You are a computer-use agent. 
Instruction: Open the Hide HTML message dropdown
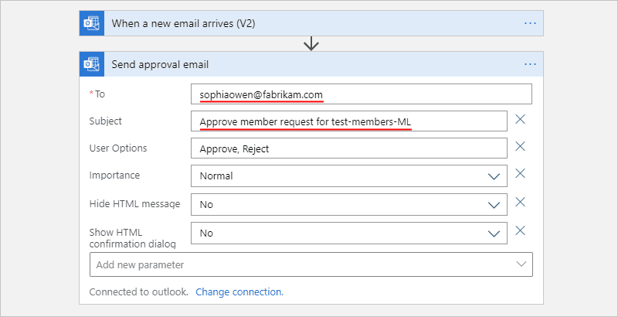pos(349,205)
